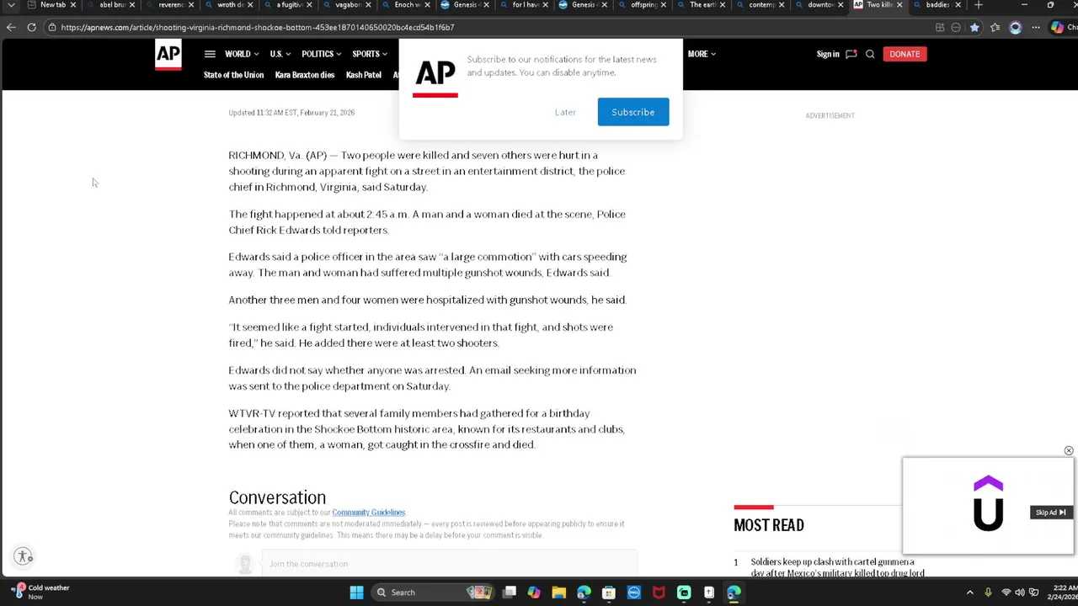This screenshot has height=606, width=1078.
Task: Click the volume icon in system tray
Action: pyautogui.click(x=1020, y=593)
